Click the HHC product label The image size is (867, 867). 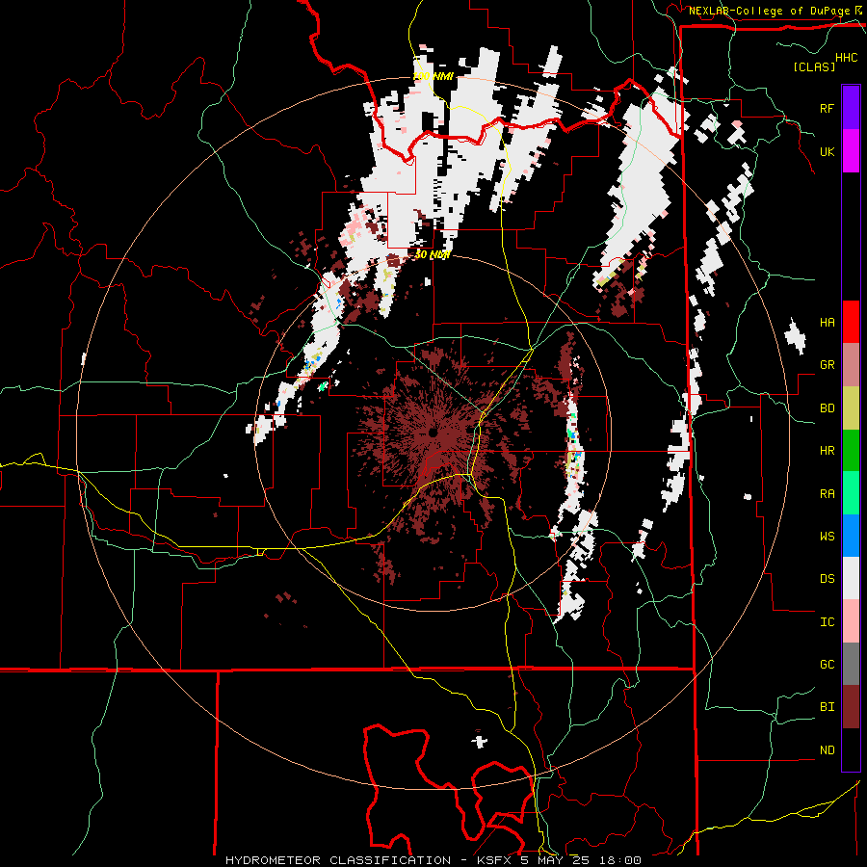(x=847, y=58)
